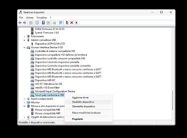Open the Azione menu
The width and height of the screenshot is (187, 138).
coord(30,18)
